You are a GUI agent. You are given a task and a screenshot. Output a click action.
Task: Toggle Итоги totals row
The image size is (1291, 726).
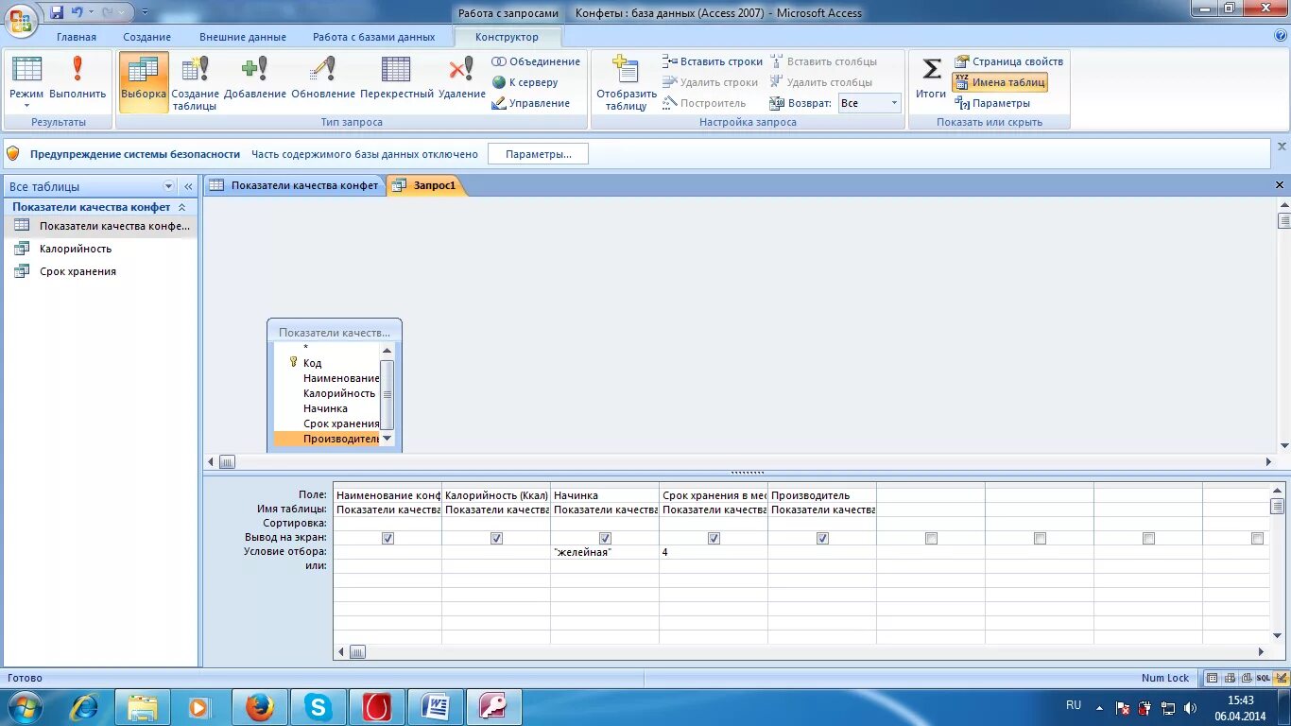coord(931,78)
